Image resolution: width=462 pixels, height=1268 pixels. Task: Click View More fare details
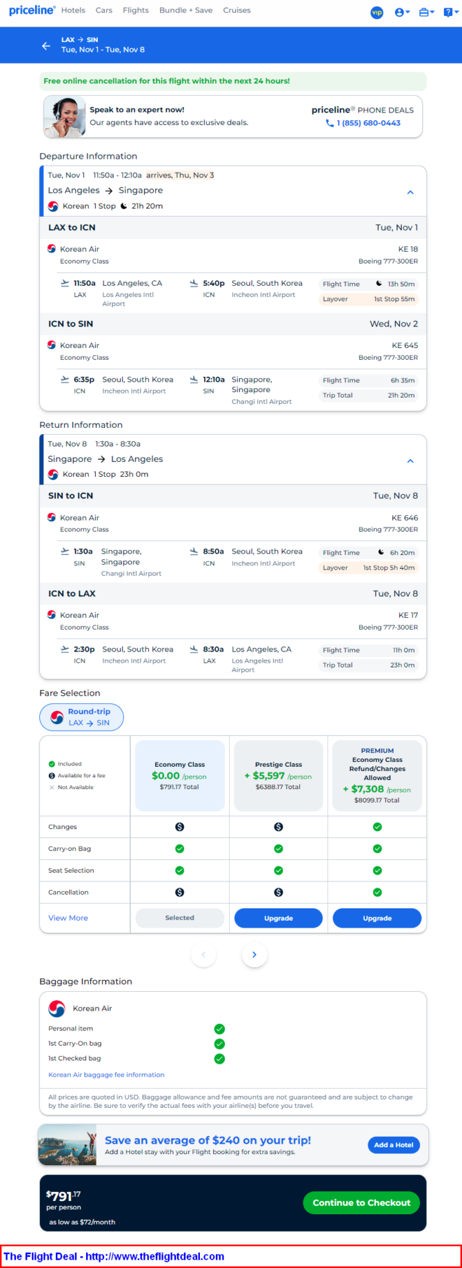click(x=68, y=918)
